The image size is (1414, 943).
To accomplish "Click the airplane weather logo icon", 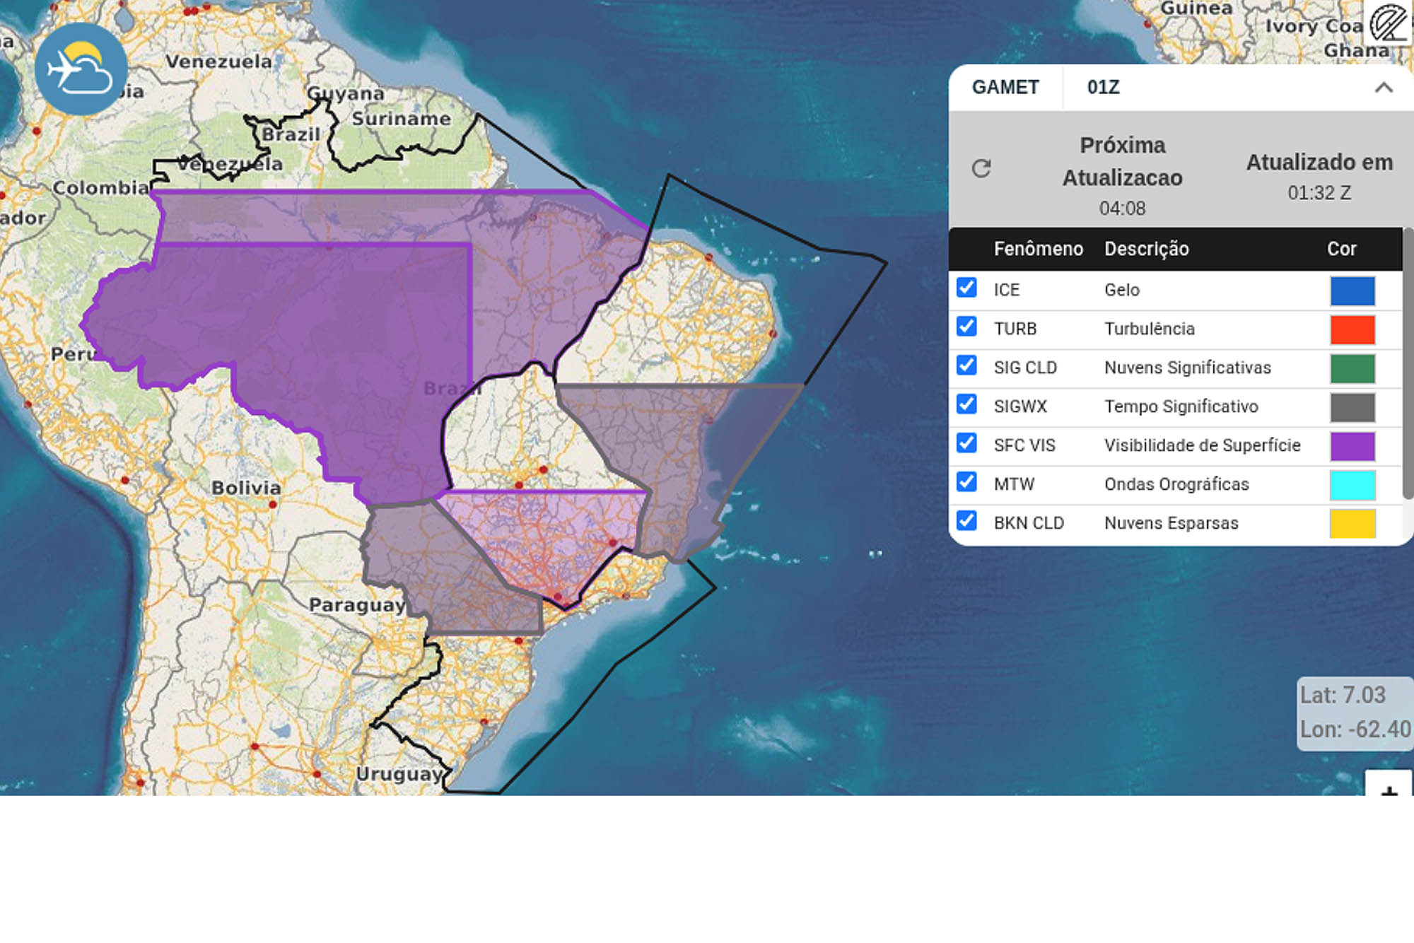I will (81, 69).
